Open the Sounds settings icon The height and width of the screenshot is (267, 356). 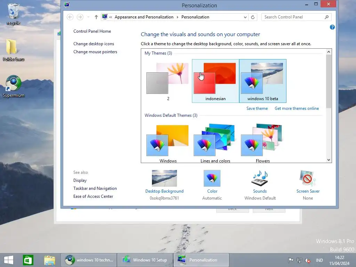(260, 178)
